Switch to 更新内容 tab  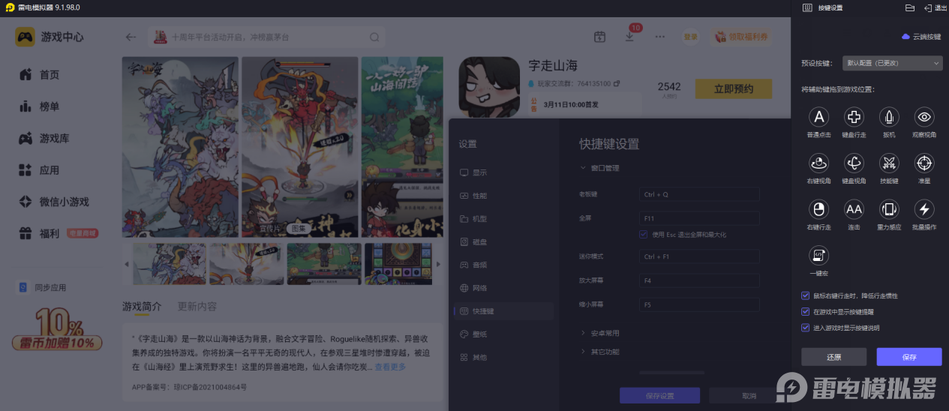(x=197, y=306)
